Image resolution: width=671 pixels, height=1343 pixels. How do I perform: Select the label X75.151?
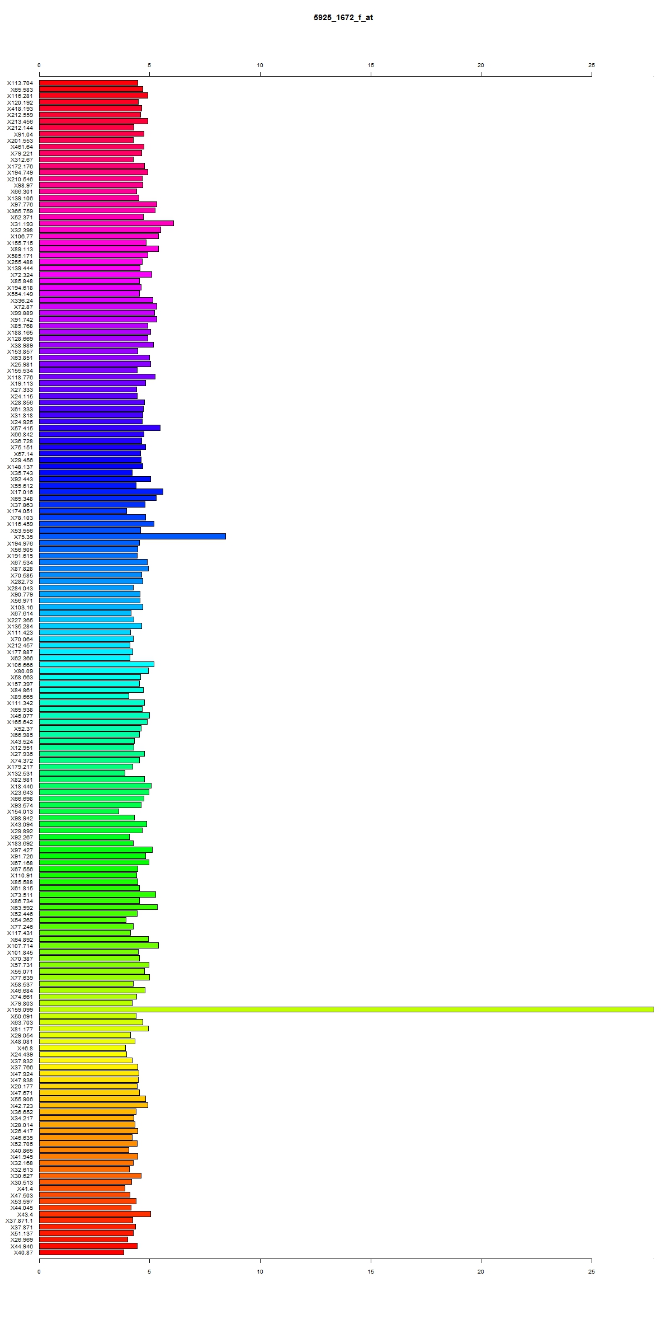[x=22, y=447]
